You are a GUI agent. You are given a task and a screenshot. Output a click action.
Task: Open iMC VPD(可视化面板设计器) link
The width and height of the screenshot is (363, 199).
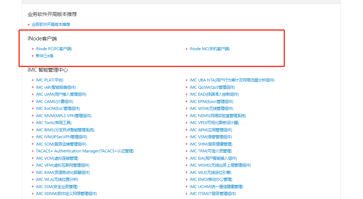(x=214, y=123)
